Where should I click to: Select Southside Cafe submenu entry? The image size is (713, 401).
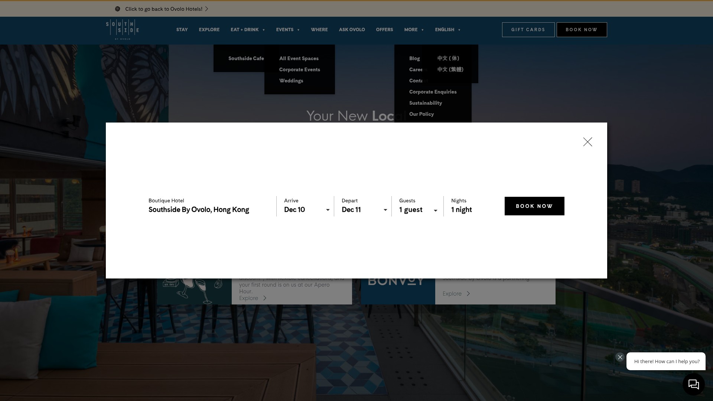click(x=246, y=58)
